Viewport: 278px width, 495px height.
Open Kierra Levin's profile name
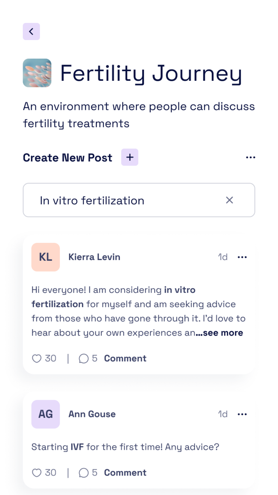pos(94,257)
